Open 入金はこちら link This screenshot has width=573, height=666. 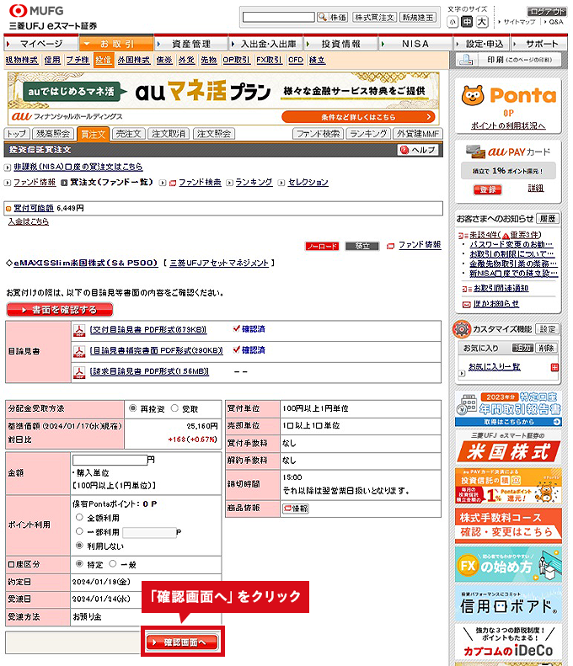point(29,221)
